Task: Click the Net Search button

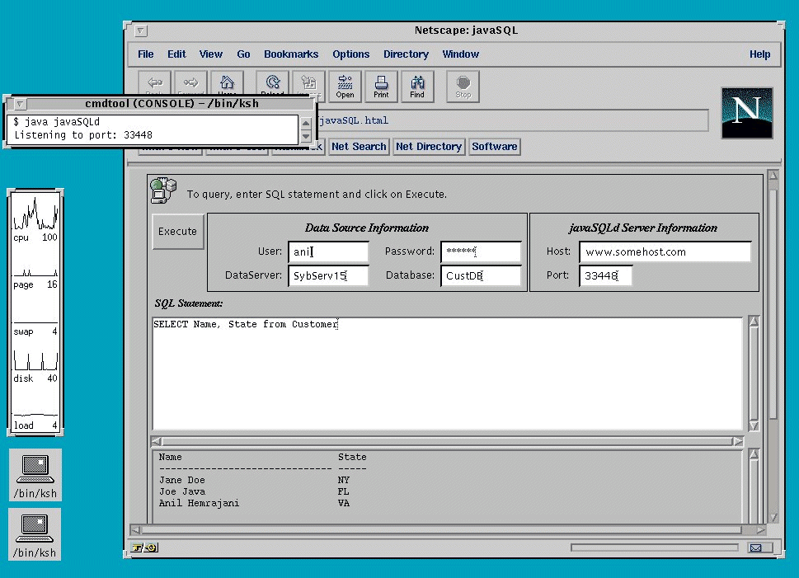Action: point(358,147)
